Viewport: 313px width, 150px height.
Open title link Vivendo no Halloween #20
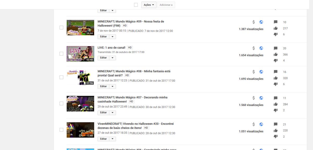tap(136, 126)
